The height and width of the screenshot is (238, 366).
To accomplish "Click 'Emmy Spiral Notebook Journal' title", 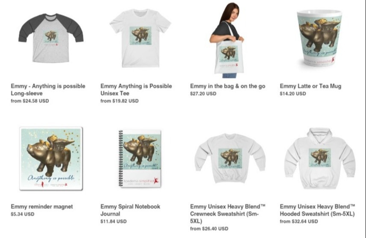I will pos(130,210).
